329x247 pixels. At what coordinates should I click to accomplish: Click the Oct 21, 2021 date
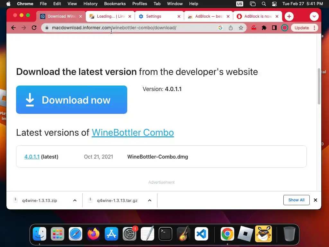click(x=98, y=157)
